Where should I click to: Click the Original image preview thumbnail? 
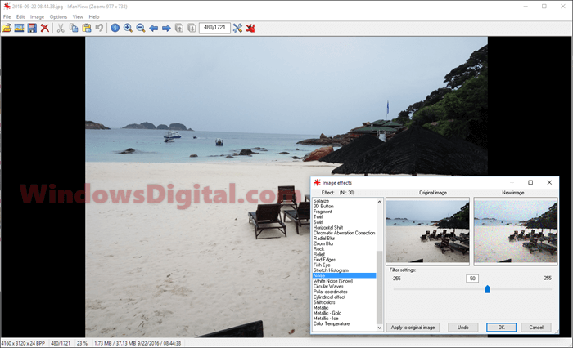[x=427, y=230]
